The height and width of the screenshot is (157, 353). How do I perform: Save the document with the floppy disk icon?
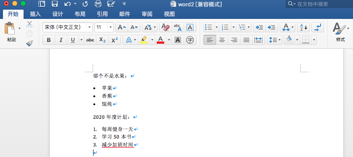[54, 4]
